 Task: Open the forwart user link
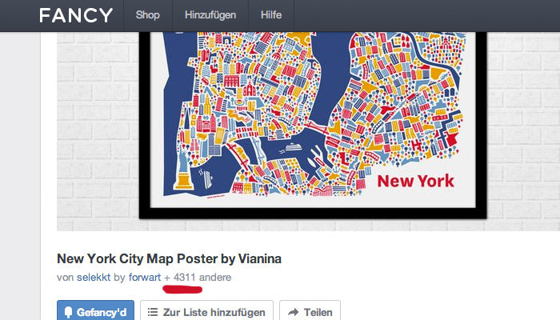click(x=145, y=277)
